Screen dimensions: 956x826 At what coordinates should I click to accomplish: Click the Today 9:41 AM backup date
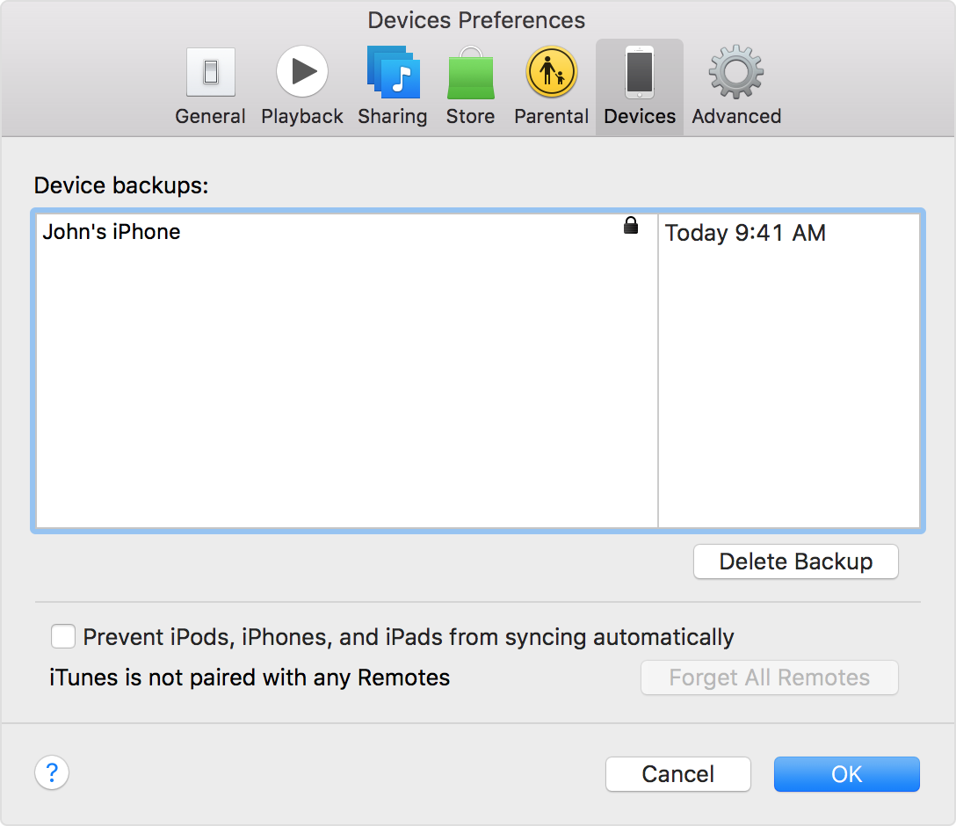pyautogui.click(x=745, y=233)
